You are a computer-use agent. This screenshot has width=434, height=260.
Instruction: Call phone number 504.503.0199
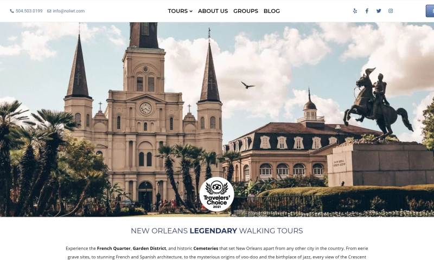[x=29, y=11]
